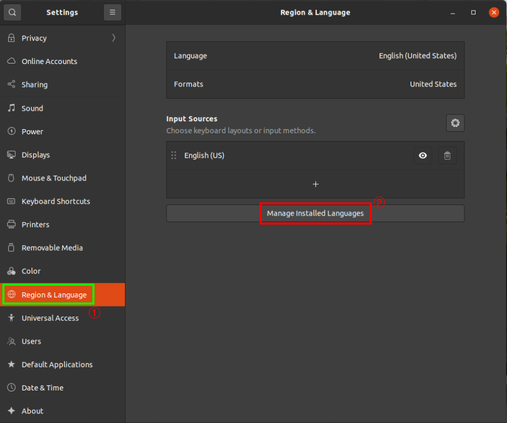Select Color in the sidebar
Image resolution: width=507 pixels, height=423 pixels.
62,271
